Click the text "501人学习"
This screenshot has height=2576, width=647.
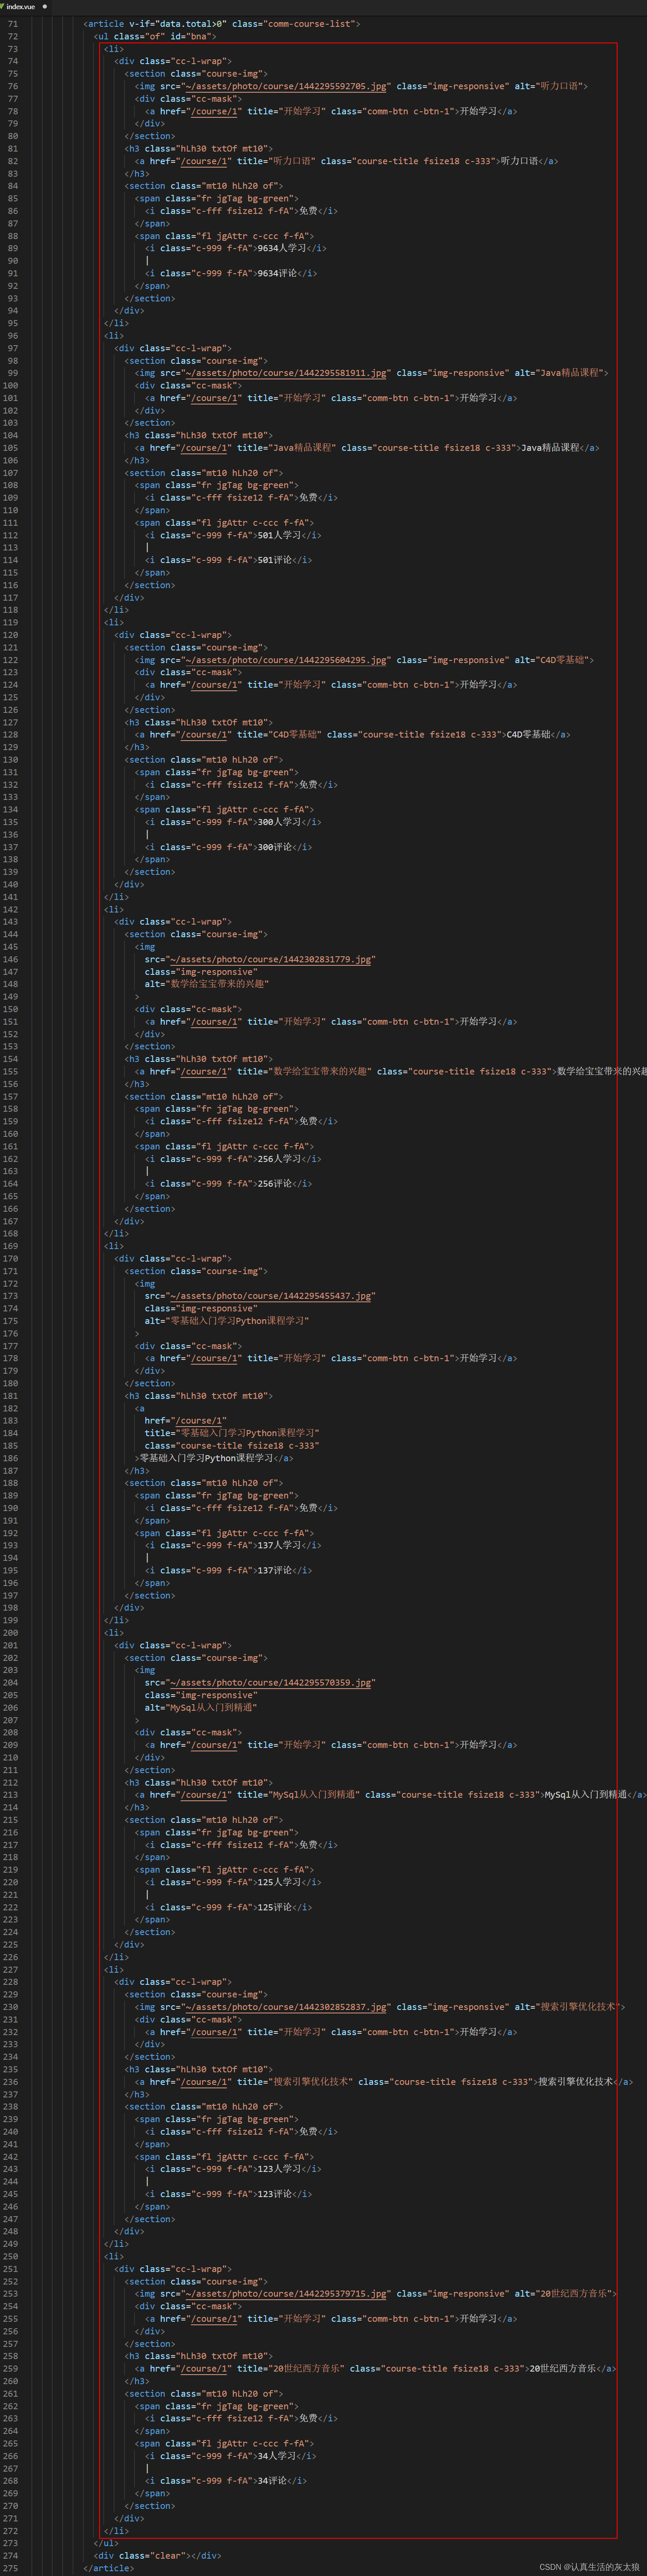(x=279, y=535)
